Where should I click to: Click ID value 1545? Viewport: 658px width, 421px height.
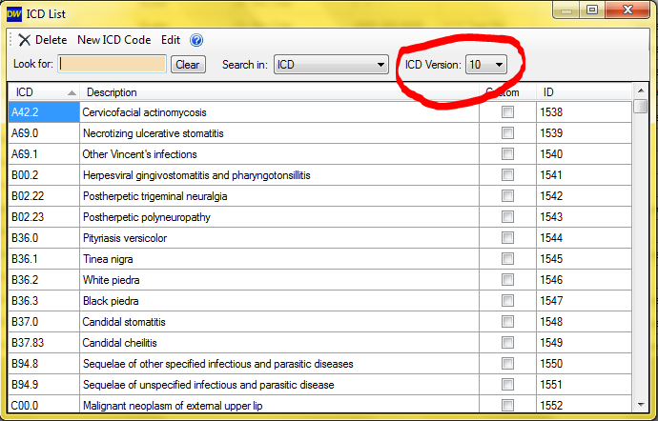(x=551, y=259)
